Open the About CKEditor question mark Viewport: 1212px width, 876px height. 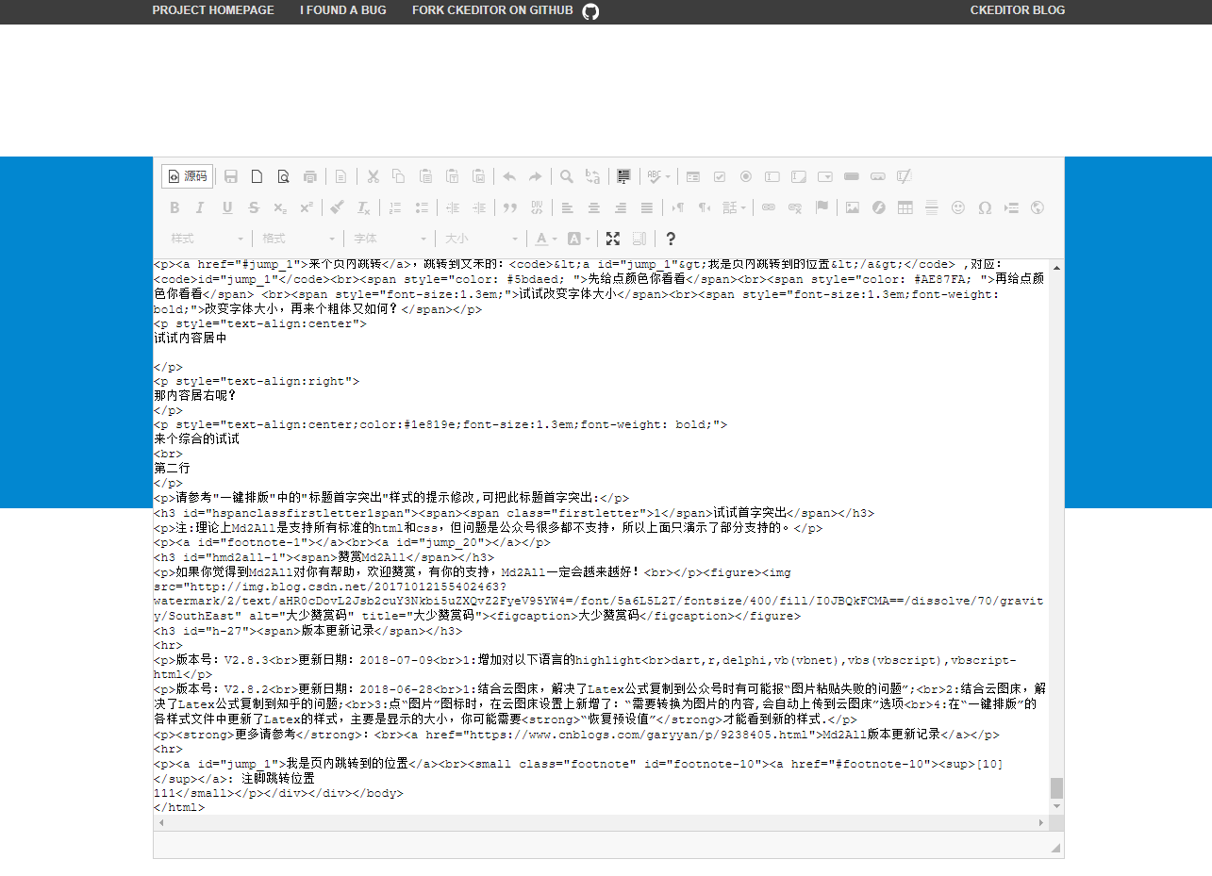click(x=671, y=239)
